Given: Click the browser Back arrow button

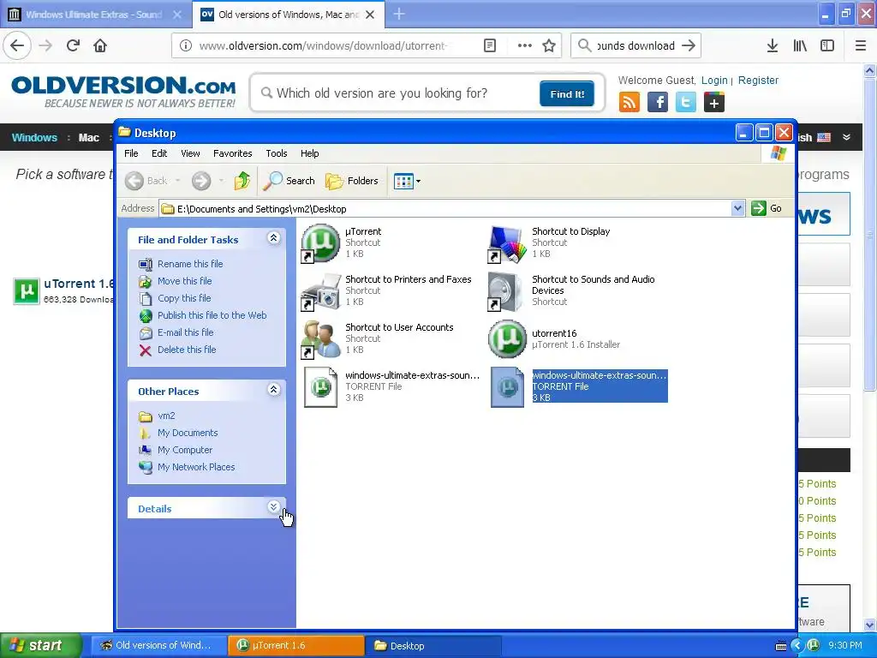Looking at the screenshot, I should (17, 45).
